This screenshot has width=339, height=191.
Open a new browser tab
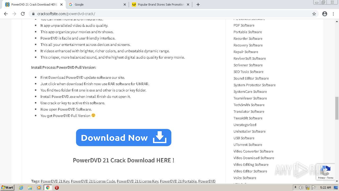coord(198,5)
